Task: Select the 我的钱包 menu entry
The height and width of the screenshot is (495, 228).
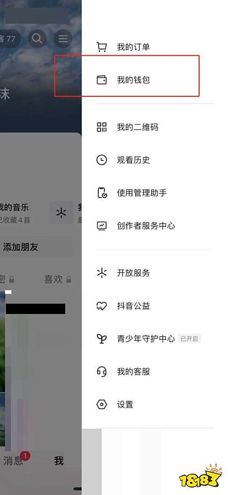Action: (x=155, y=80)
